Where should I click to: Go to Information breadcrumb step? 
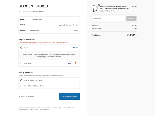26,11
